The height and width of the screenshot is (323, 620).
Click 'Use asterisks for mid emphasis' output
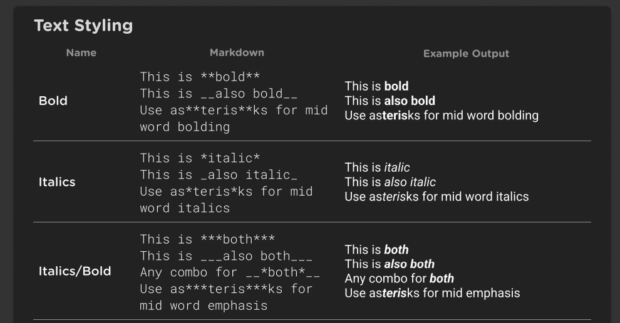(432, 294)
